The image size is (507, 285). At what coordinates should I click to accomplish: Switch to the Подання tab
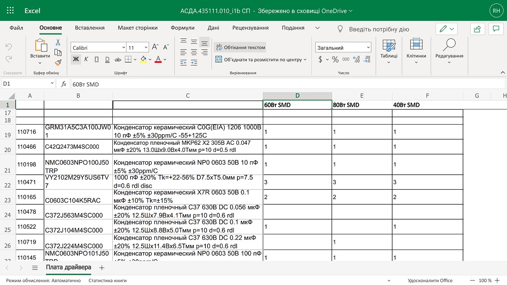point(293,28)
